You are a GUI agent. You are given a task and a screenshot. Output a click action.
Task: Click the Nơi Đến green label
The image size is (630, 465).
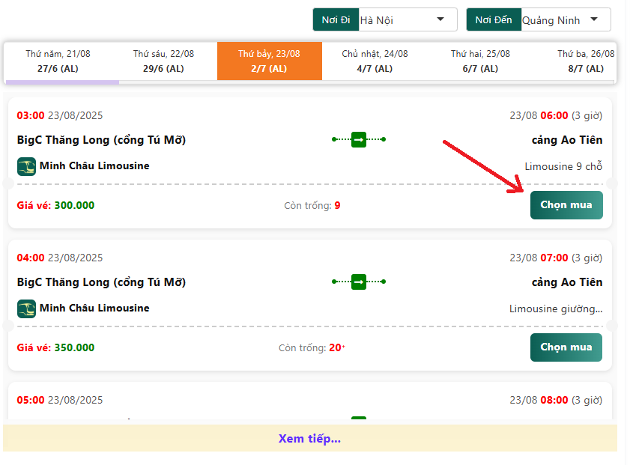click(494, 19)
